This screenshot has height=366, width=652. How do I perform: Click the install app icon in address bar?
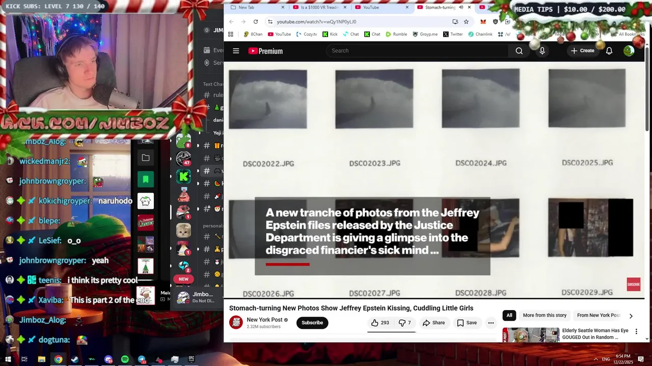coord(455,22)
